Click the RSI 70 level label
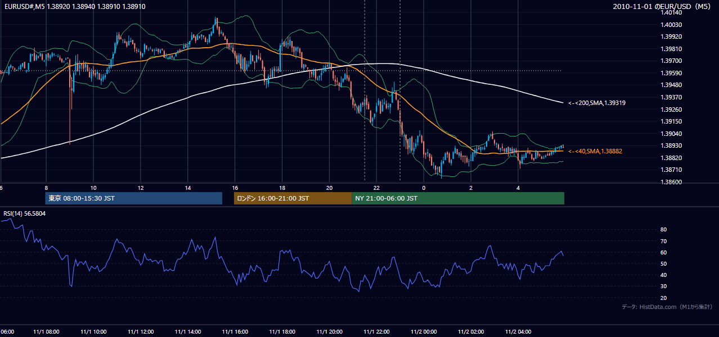The height and width of the screenshot is (337, 719). pyautogui.click(x=663, y=241)
